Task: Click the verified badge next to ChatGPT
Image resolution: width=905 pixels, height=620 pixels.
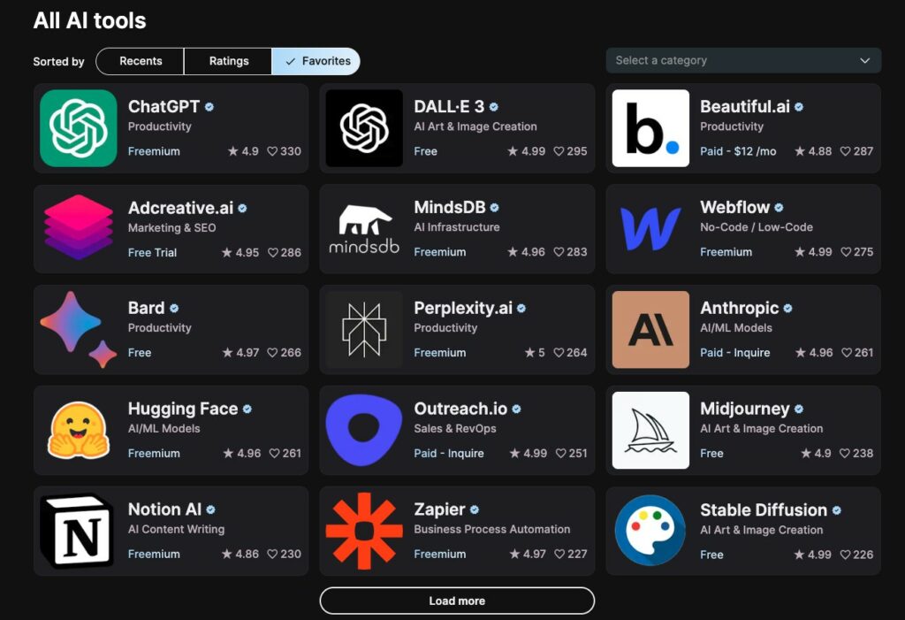Action: (x=209, y=107)
